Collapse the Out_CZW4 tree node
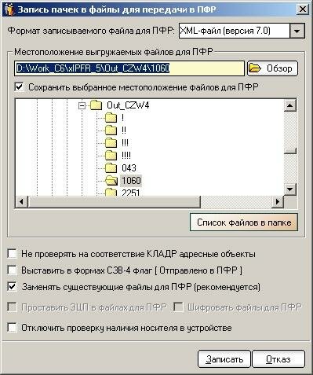The height and width of the screenshot is (375, 313). tap(82, 105)
